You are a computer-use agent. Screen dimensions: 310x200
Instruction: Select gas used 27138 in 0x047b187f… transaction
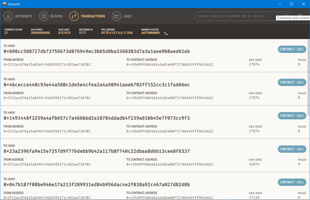(x=254, y=198)
